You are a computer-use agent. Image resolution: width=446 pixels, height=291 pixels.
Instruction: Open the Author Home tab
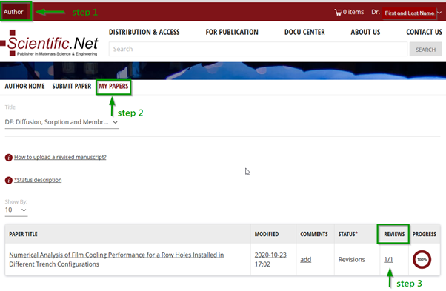(x=24, y=86)
